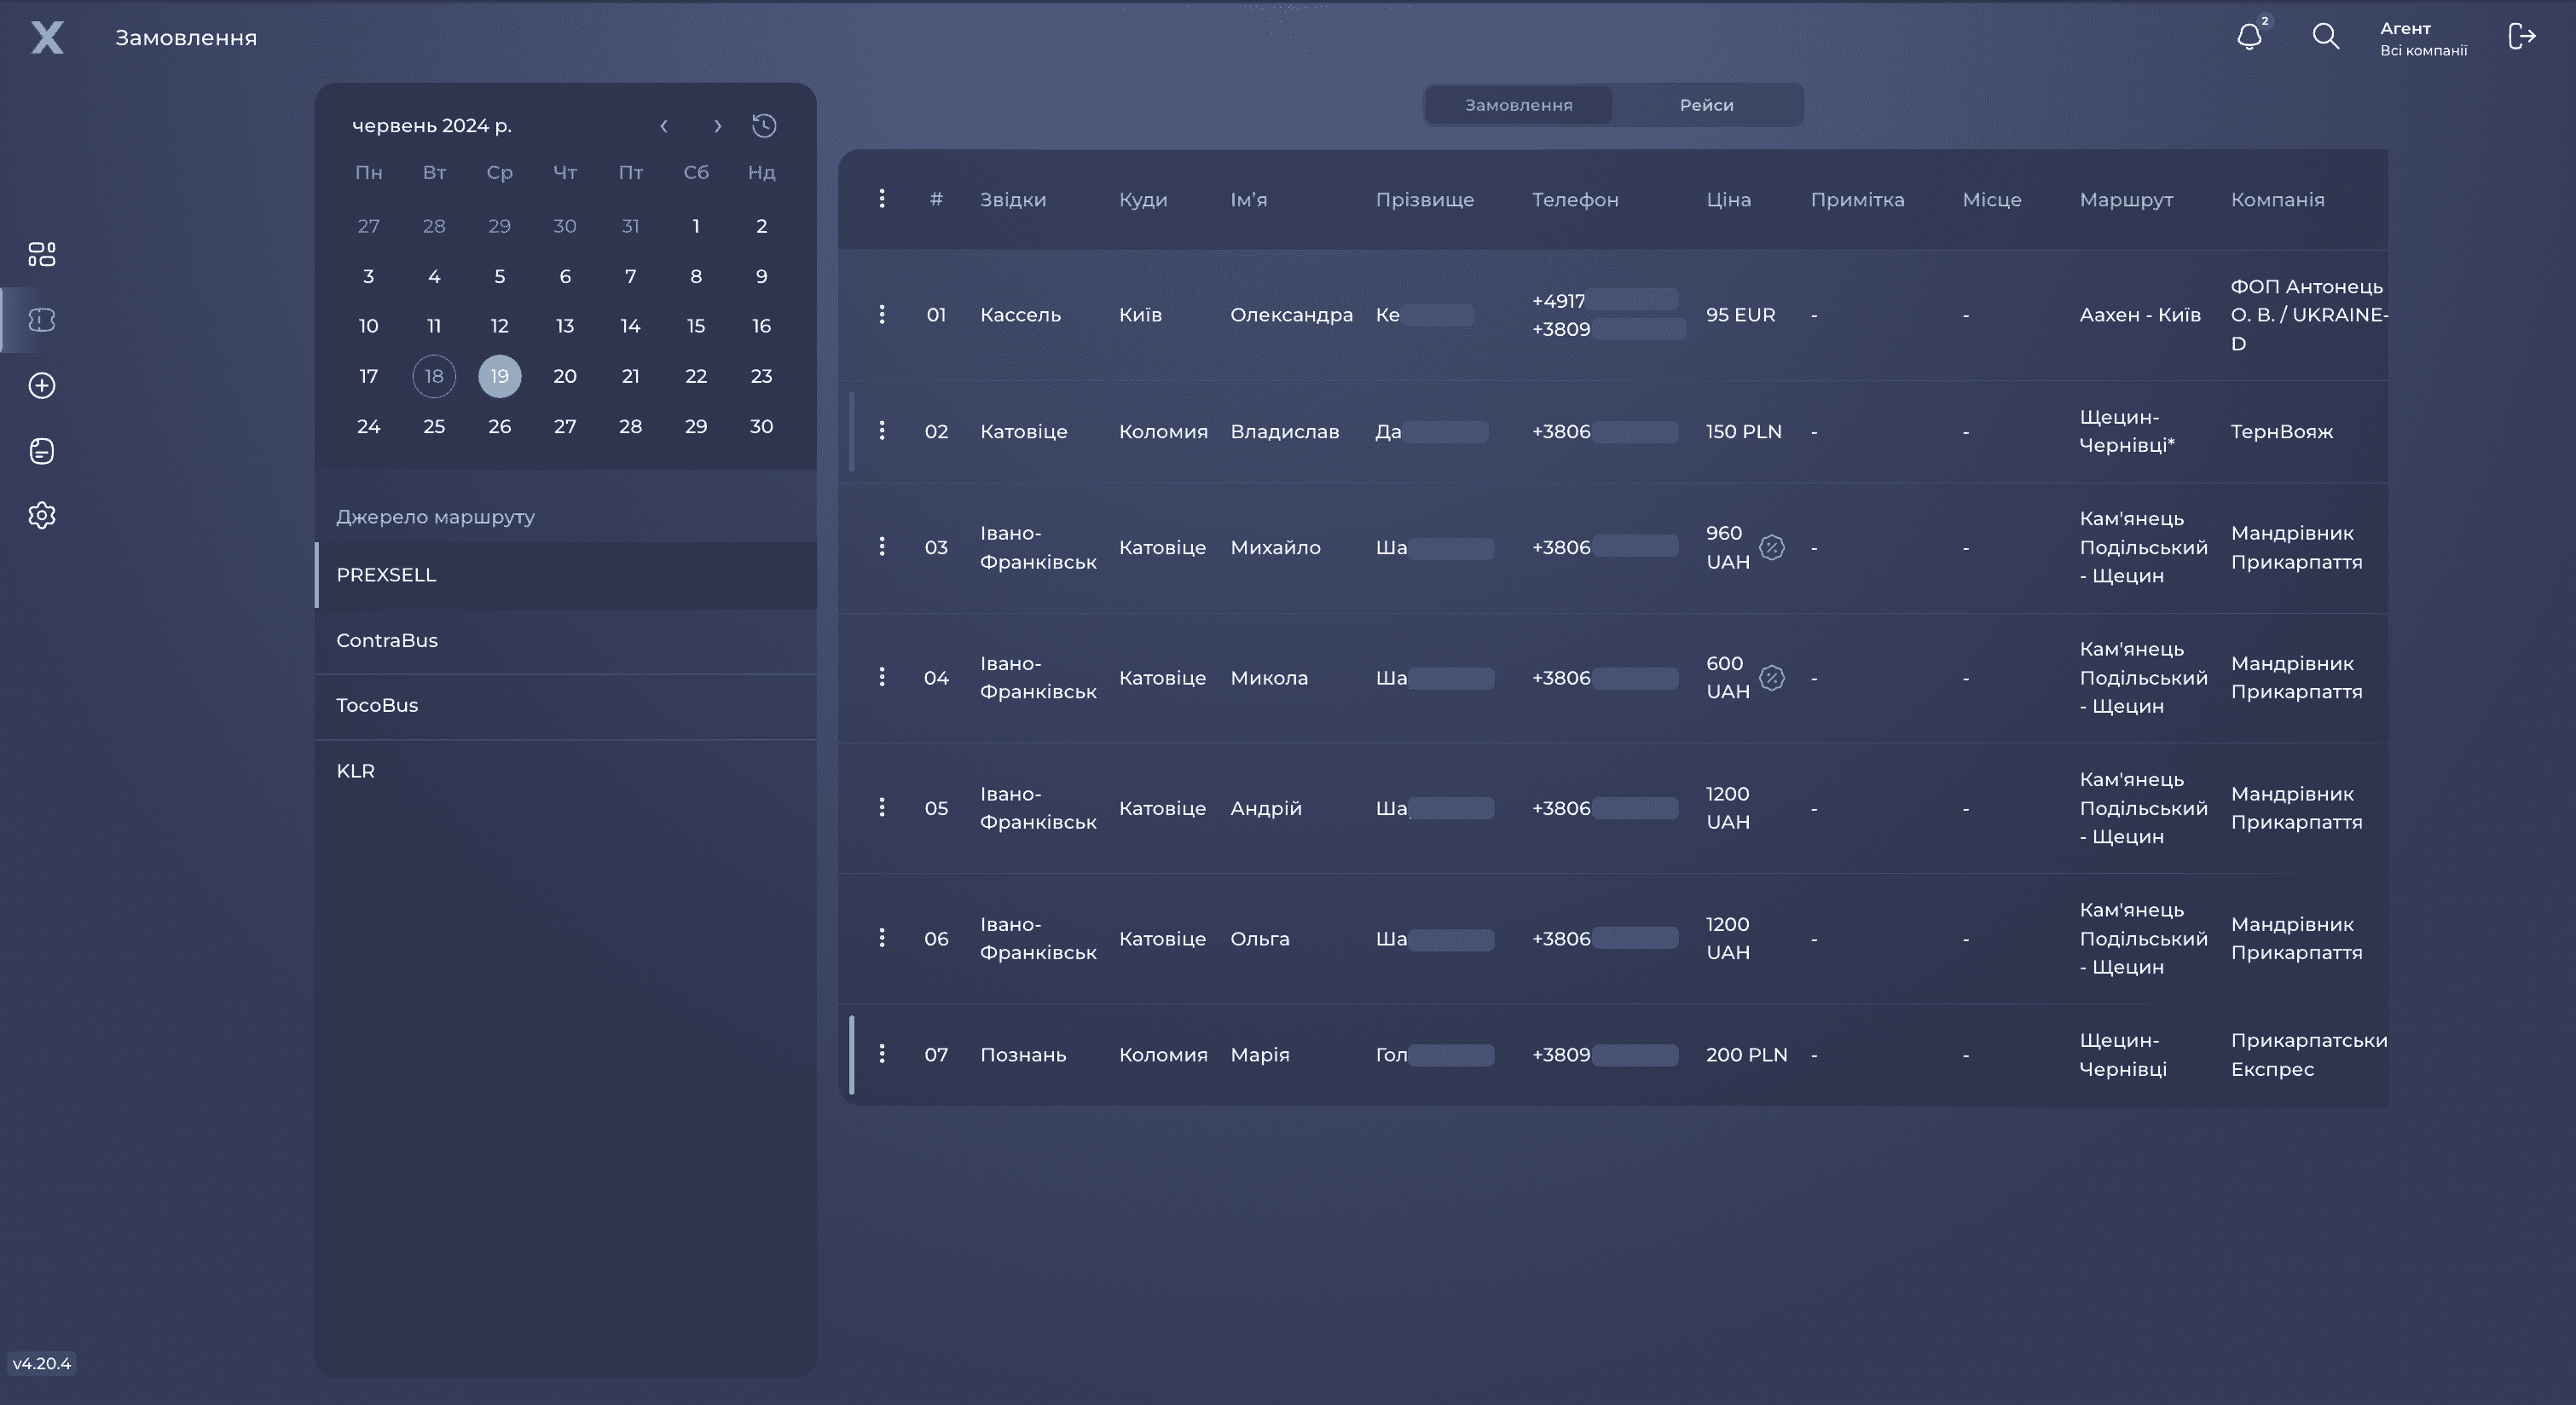Go to next month in calendar
The height and width of the screenshot is (1405, 2576).
717,126
